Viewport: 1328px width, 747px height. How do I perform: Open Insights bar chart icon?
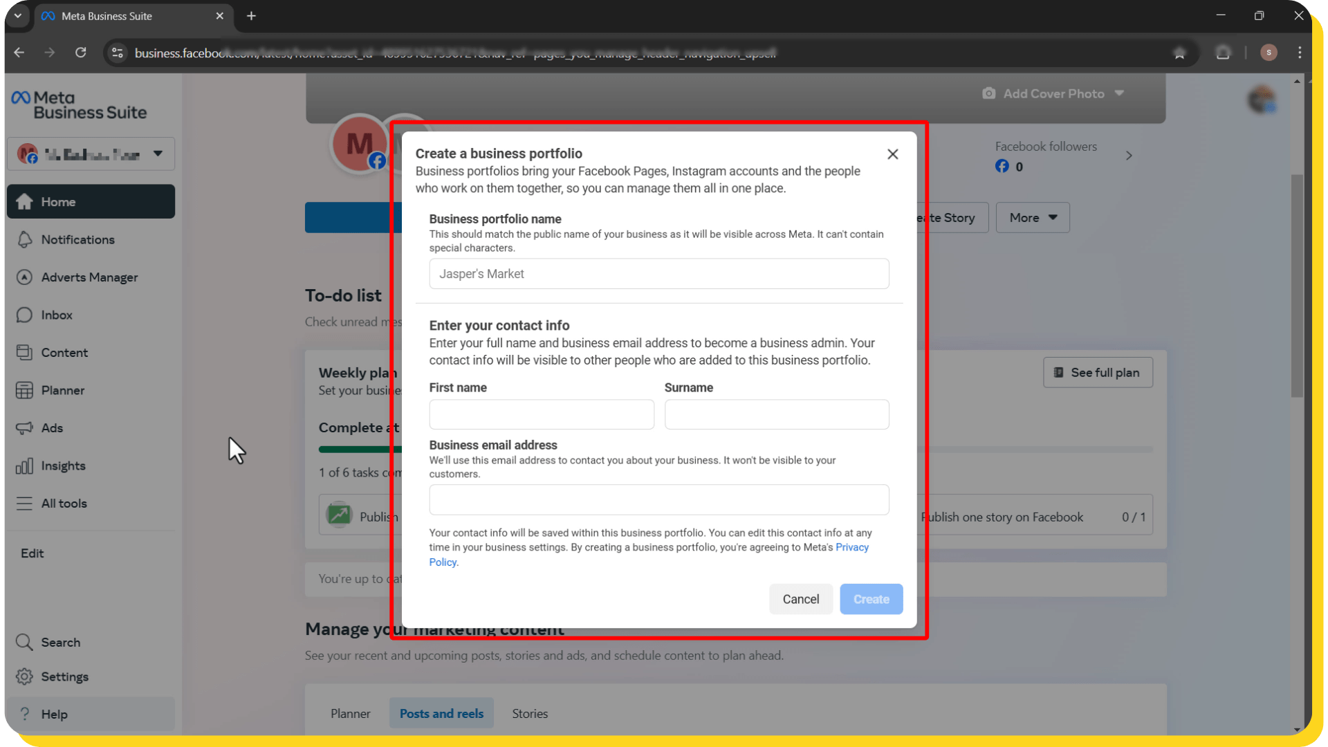25,465
